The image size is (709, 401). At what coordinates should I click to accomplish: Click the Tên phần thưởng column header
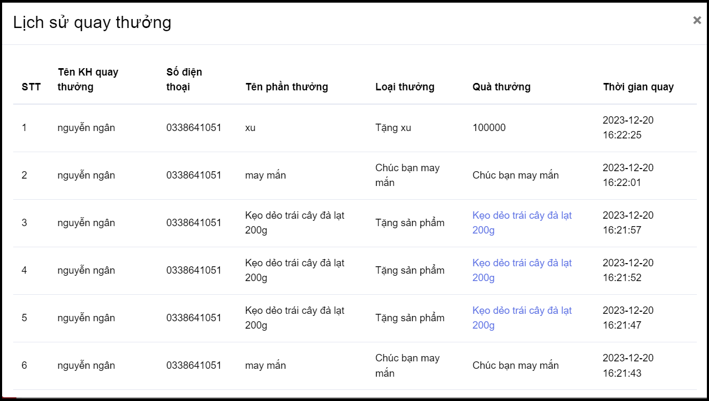(x=286, y=87)
